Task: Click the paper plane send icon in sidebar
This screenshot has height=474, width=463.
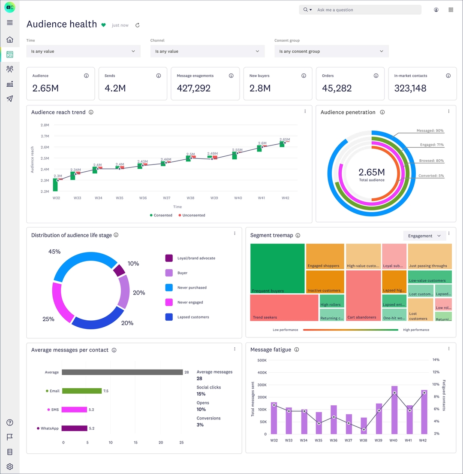Action: (9, 99)
